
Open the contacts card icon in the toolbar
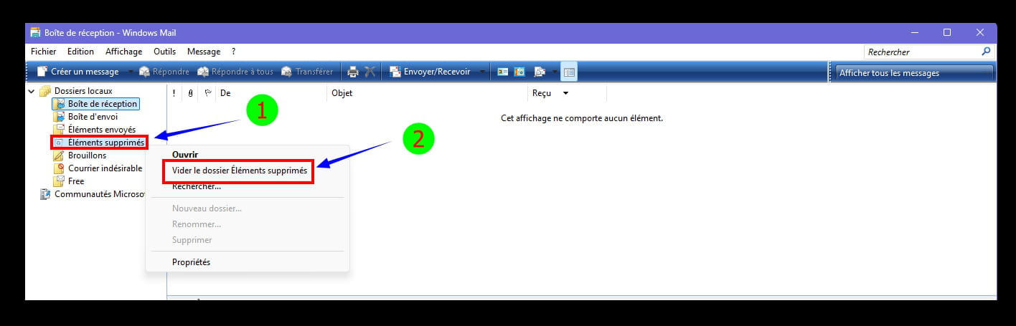[x=503, y=72]
